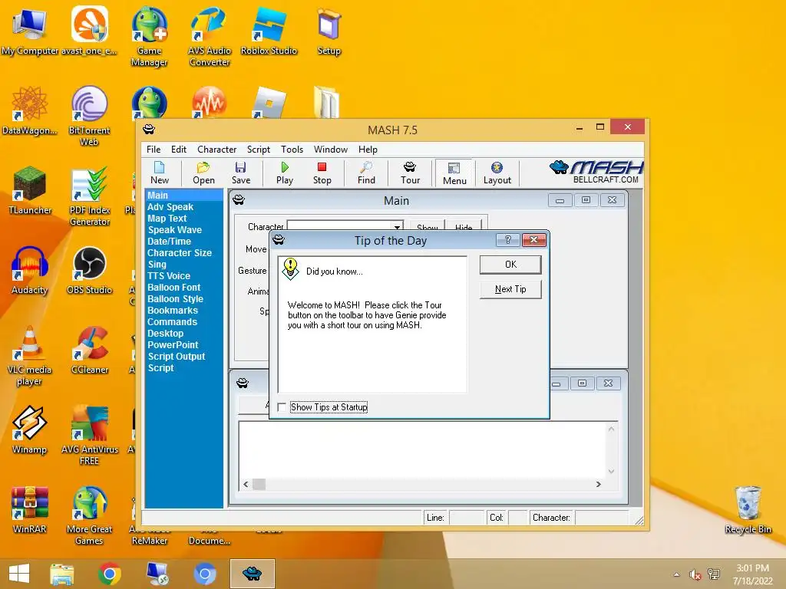
Task: Select the Roblox Studio desktop icon
Action: click(x=269, y=31)
